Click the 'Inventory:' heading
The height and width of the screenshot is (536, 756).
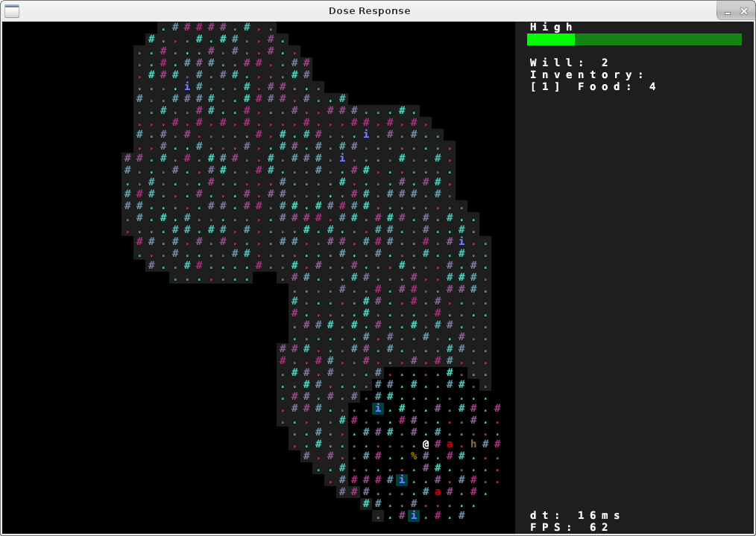[x=588, y=74]
